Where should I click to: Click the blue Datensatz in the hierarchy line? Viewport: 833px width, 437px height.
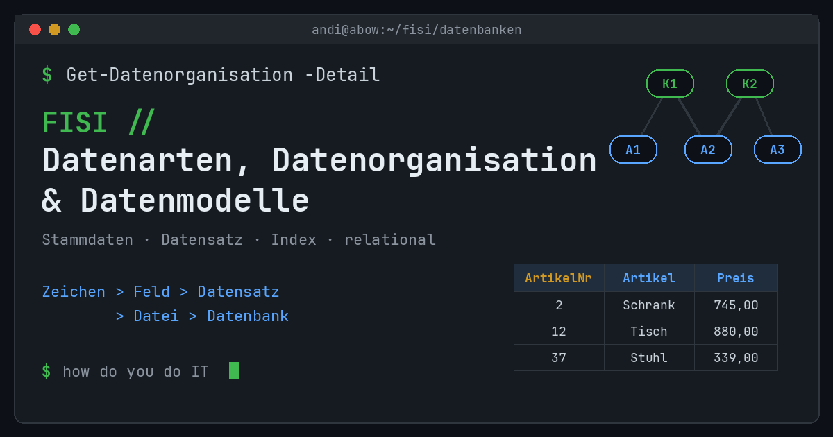coord(238,292)
